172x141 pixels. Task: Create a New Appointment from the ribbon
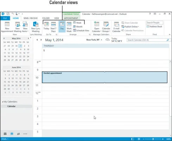(x=7, y=27)
